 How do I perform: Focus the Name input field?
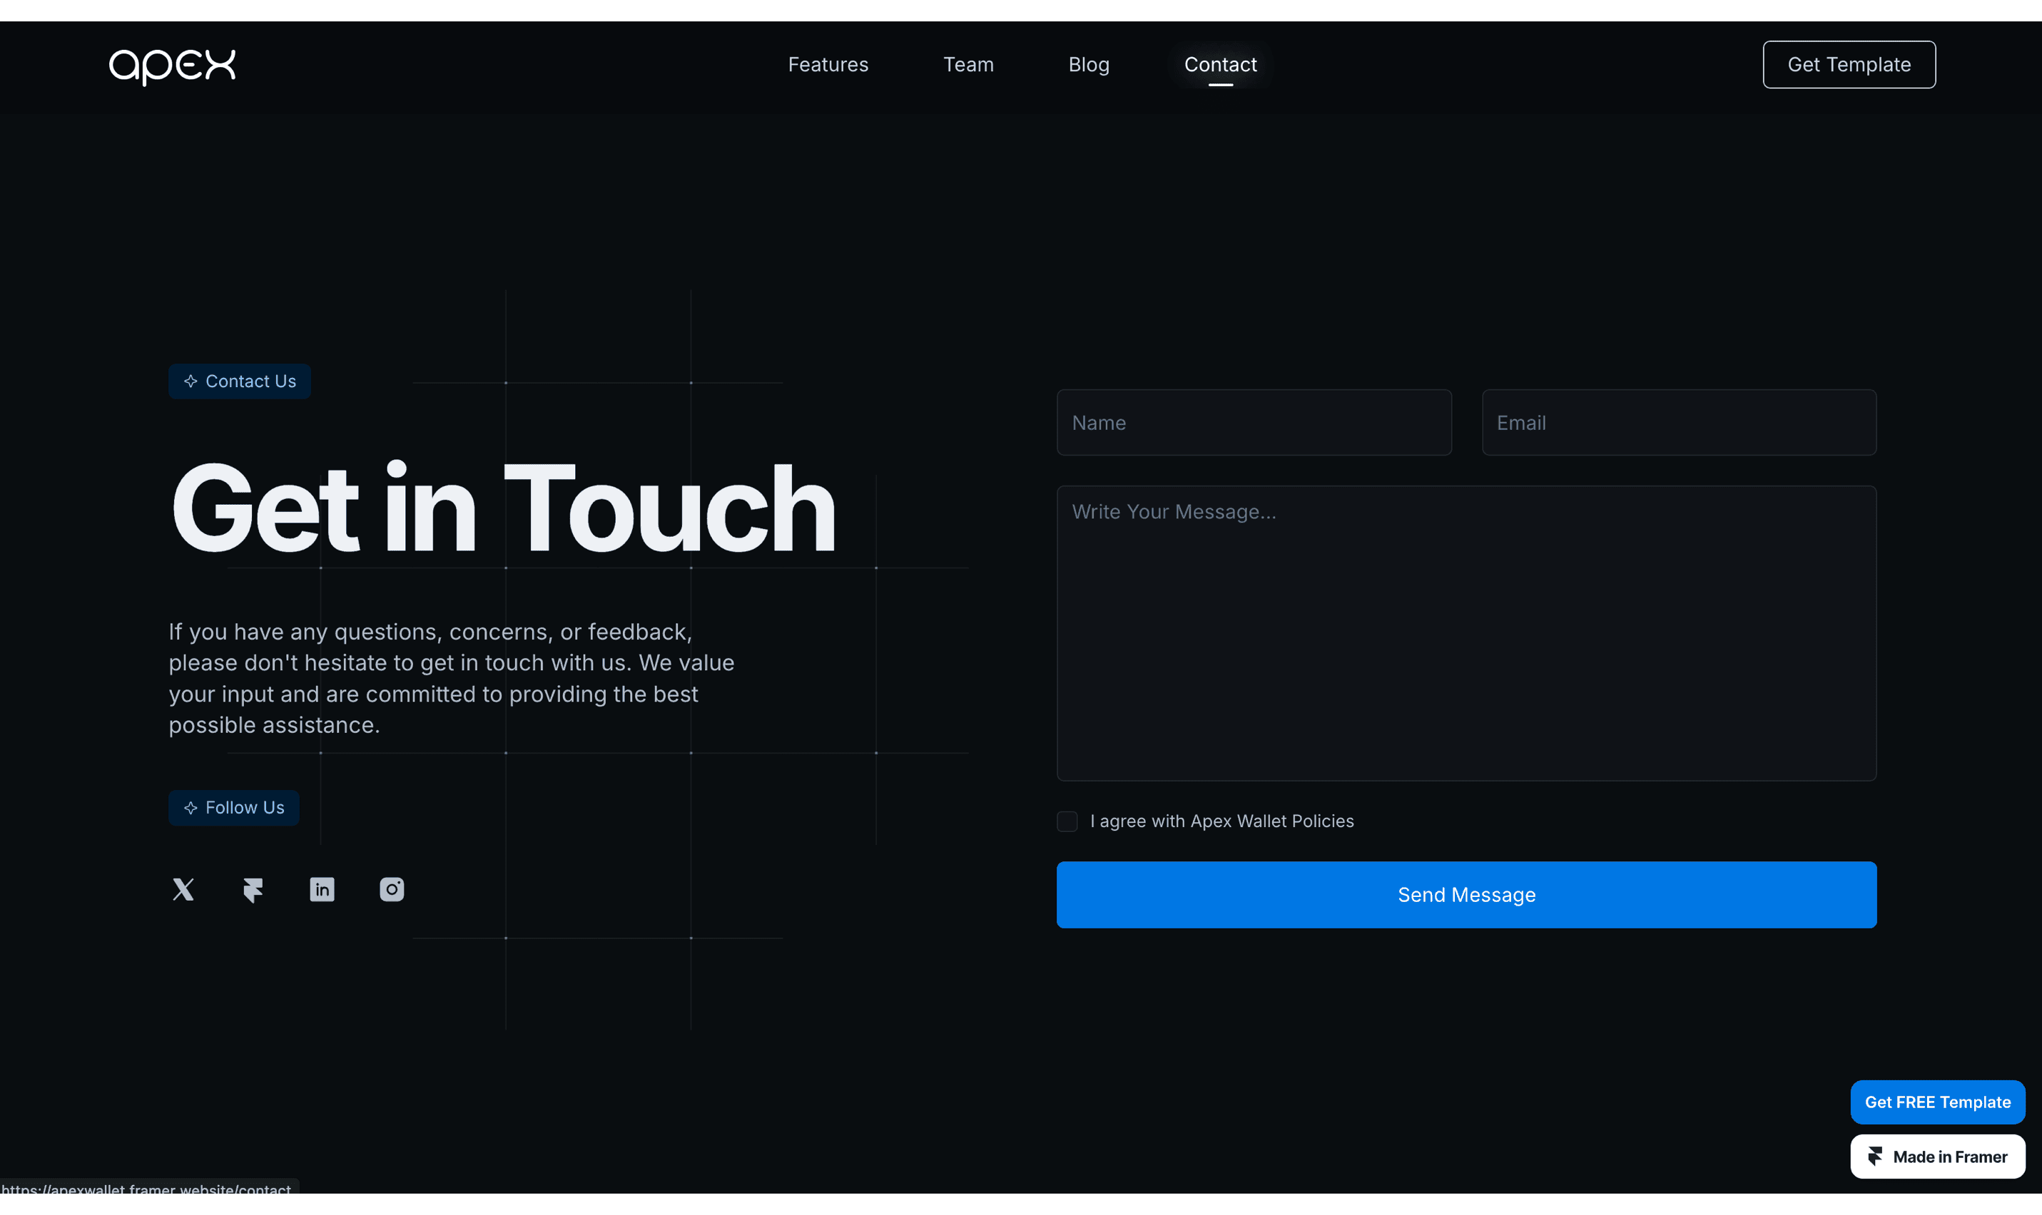pos(1253,422)
